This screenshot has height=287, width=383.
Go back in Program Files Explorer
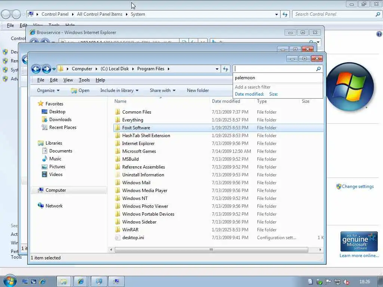coord(36,69)
